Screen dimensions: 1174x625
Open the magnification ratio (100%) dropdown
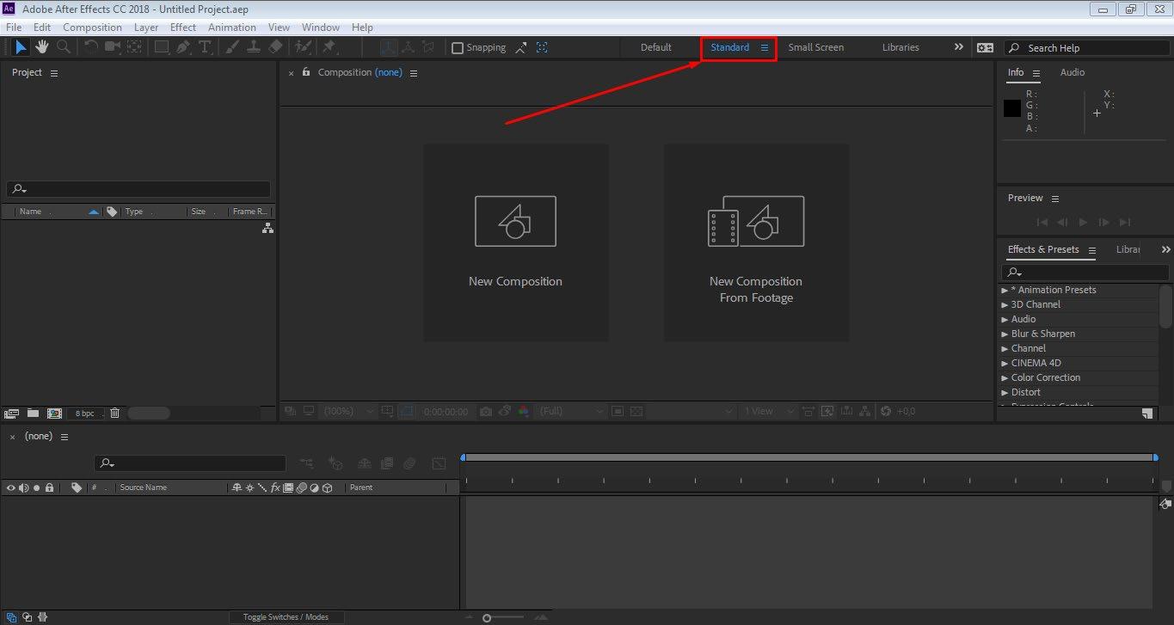click(349, 412)
